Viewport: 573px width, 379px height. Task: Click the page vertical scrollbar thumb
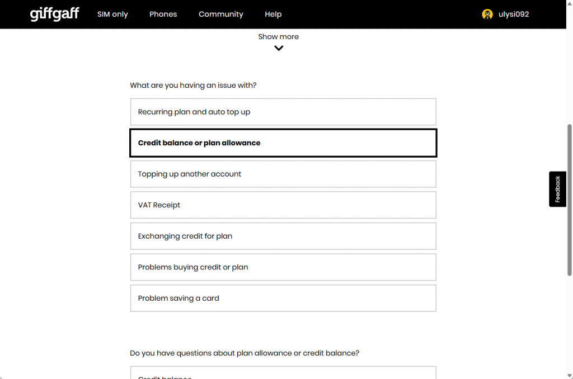point(569,200)
